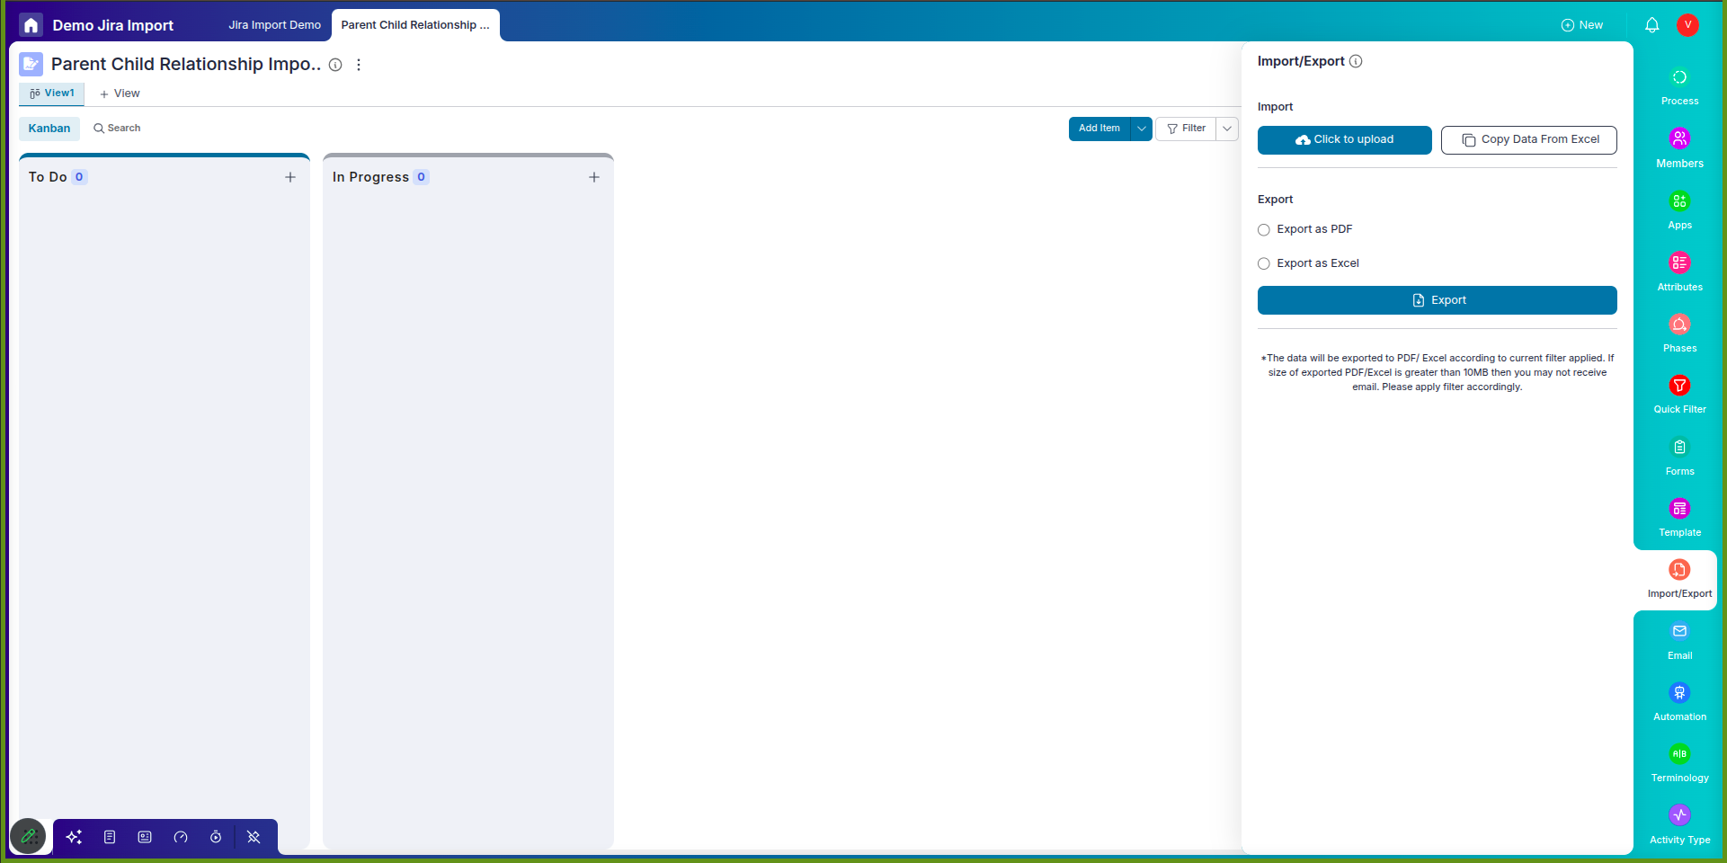Expand the Filter dropdown arrow

(1227, 129)
